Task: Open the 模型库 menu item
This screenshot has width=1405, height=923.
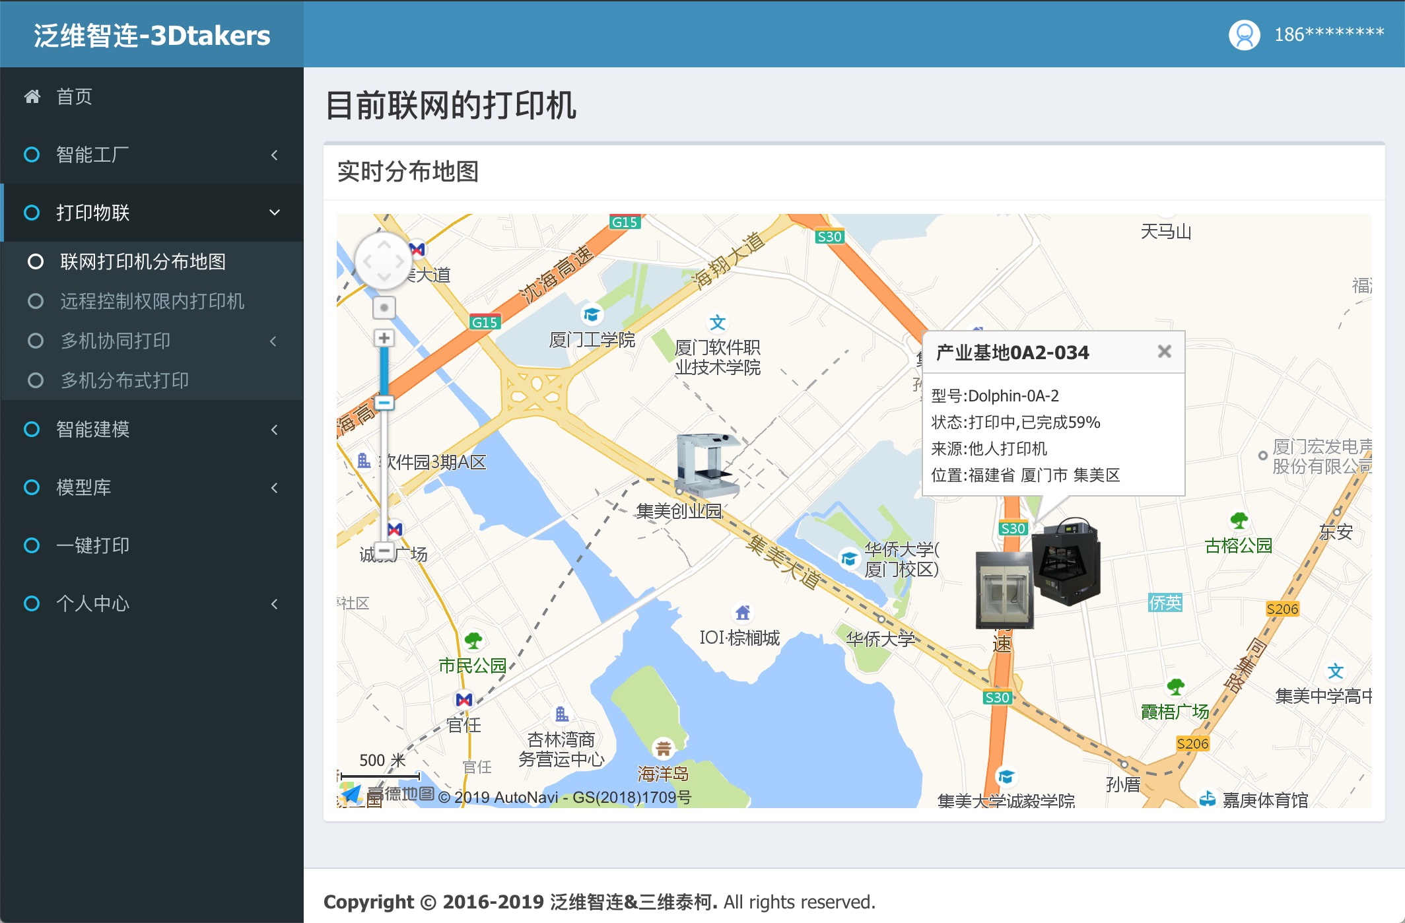Action: point(152,488)
